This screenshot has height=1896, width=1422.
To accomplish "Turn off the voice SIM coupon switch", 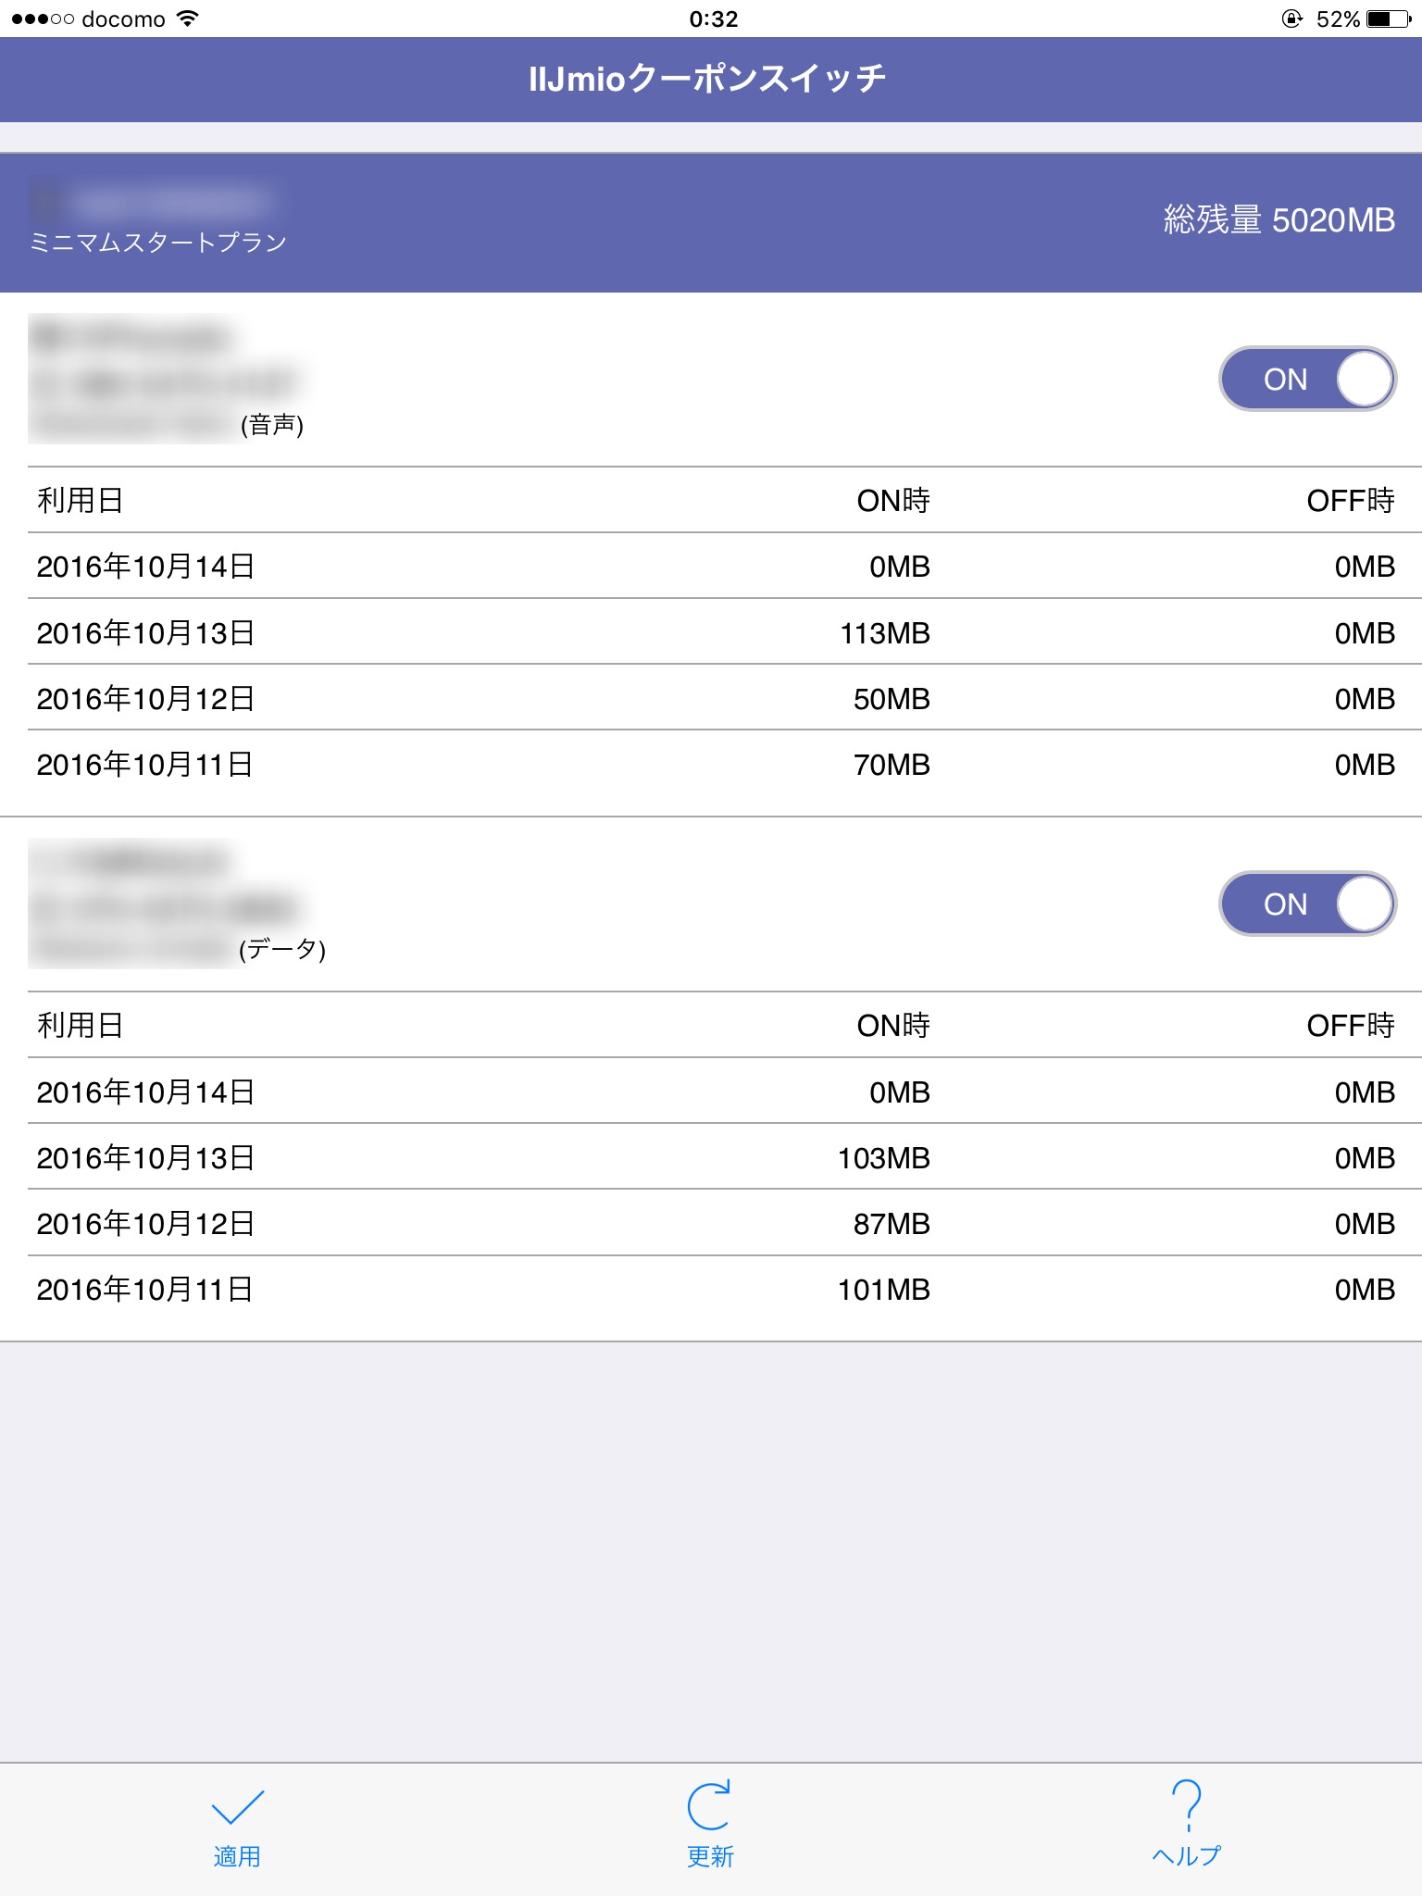I will click(1307, 379).
